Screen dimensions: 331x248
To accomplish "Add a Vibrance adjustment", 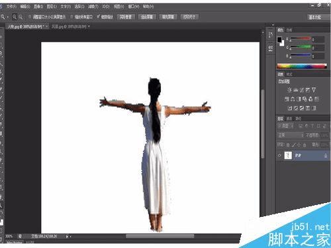I will click(x=314, y=90).
